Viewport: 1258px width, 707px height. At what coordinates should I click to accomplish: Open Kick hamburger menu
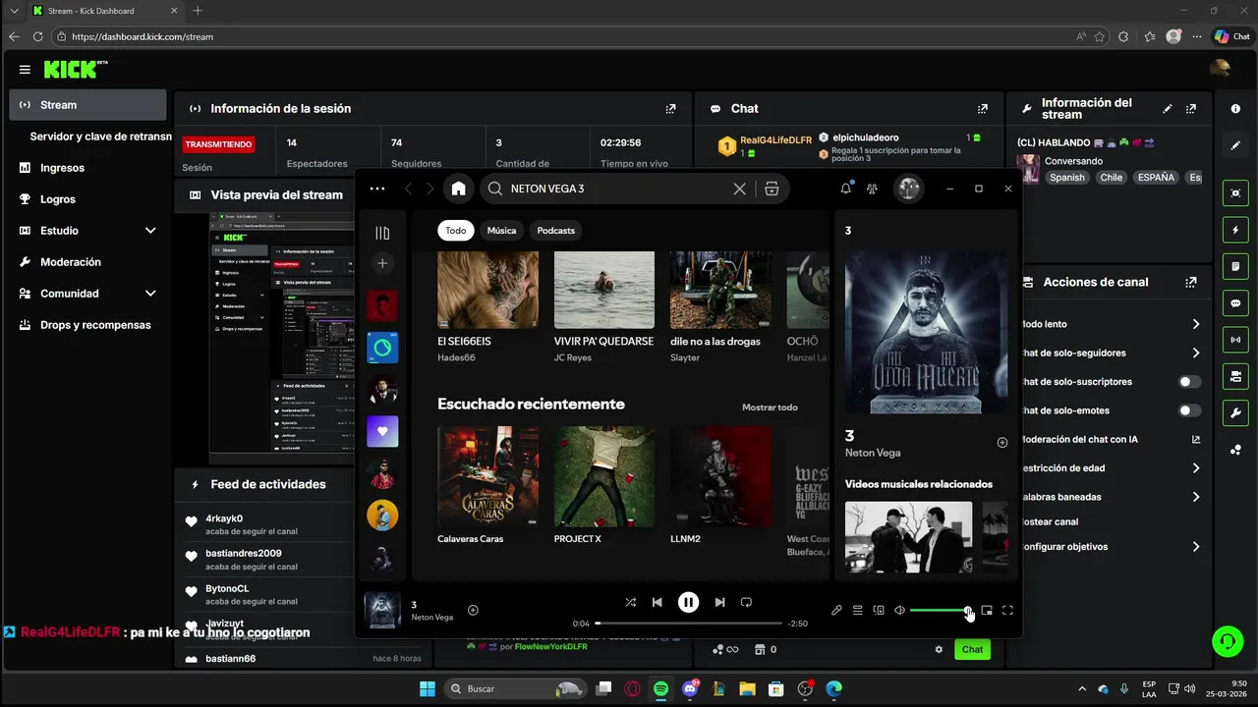(x=25, y=70)
